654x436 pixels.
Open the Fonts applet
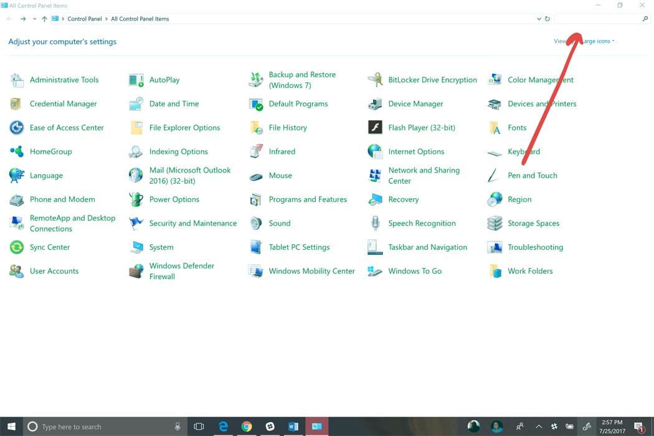click(x=518, y=127)
